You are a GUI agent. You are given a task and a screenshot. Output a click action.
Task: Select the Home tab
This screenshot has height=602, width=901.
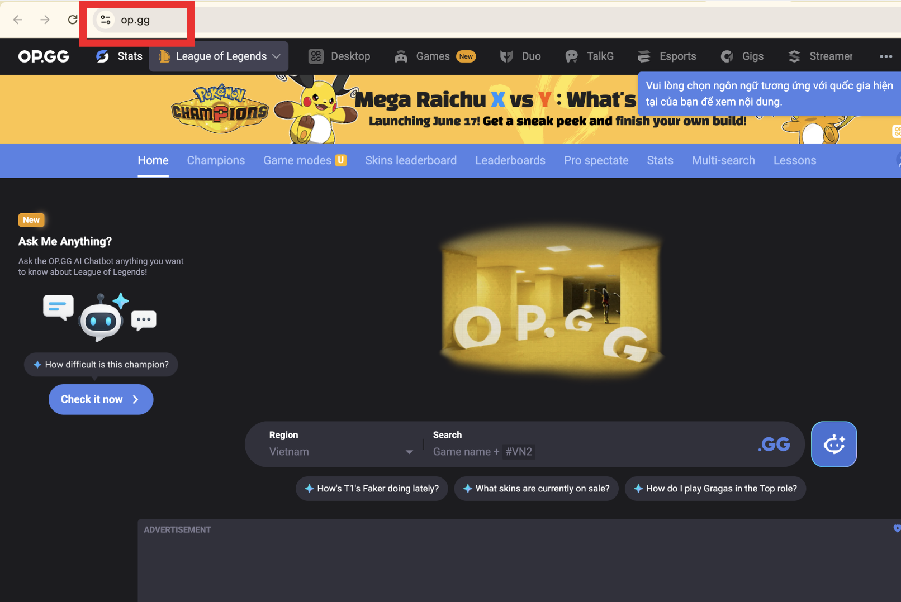[x=153, y=161]
